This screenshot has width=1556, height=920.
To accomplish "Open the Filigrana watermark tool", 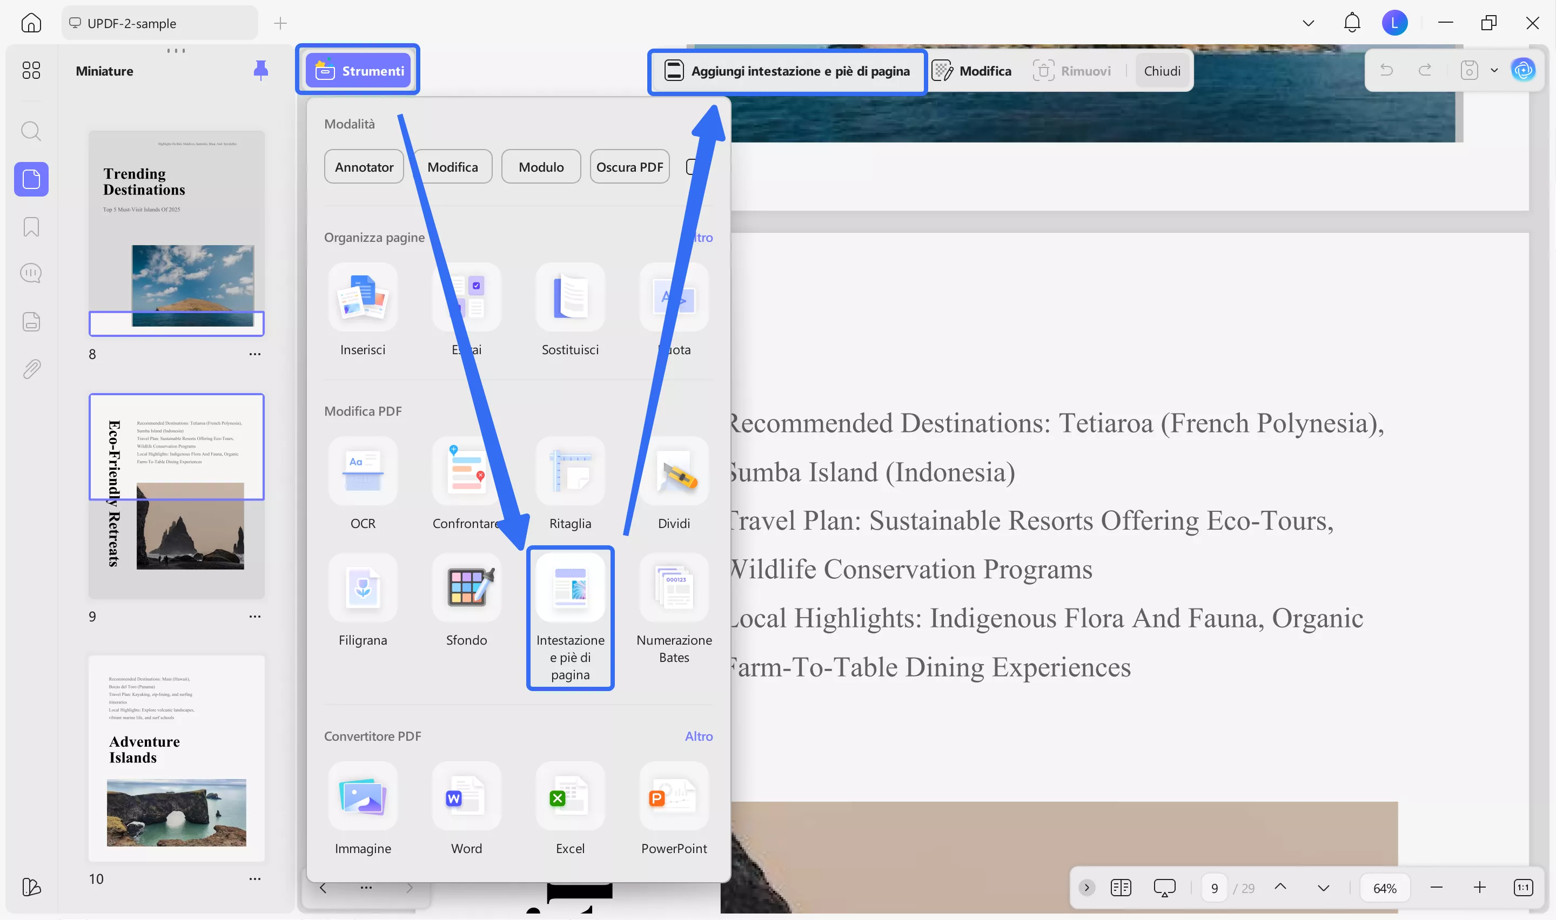I will click(x=363, y=588).
